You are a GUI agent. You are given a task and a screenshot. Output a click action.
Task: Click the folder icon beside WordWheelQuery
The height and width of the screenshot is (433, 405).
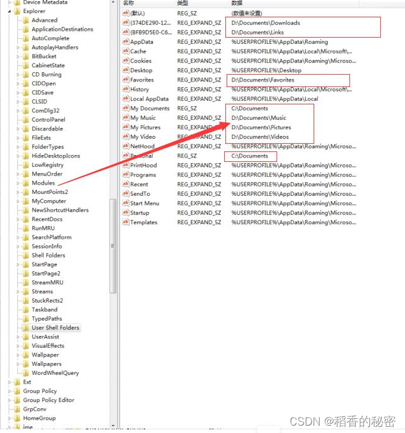tap(26, 373)
